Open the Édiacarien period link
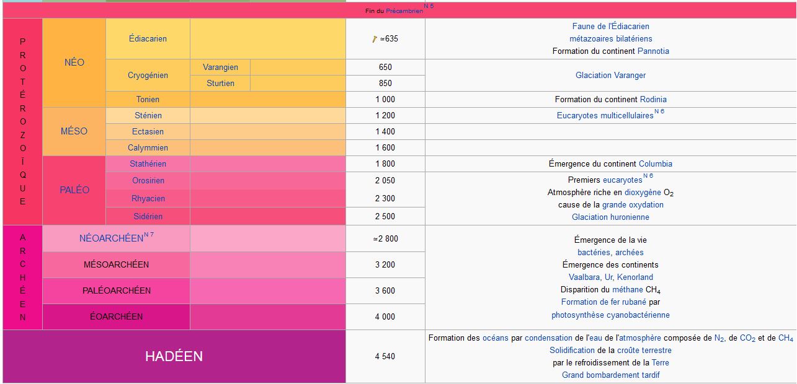The width and height of the screenshot is (797, 384). pyautogui.click(x=148, y=38)
